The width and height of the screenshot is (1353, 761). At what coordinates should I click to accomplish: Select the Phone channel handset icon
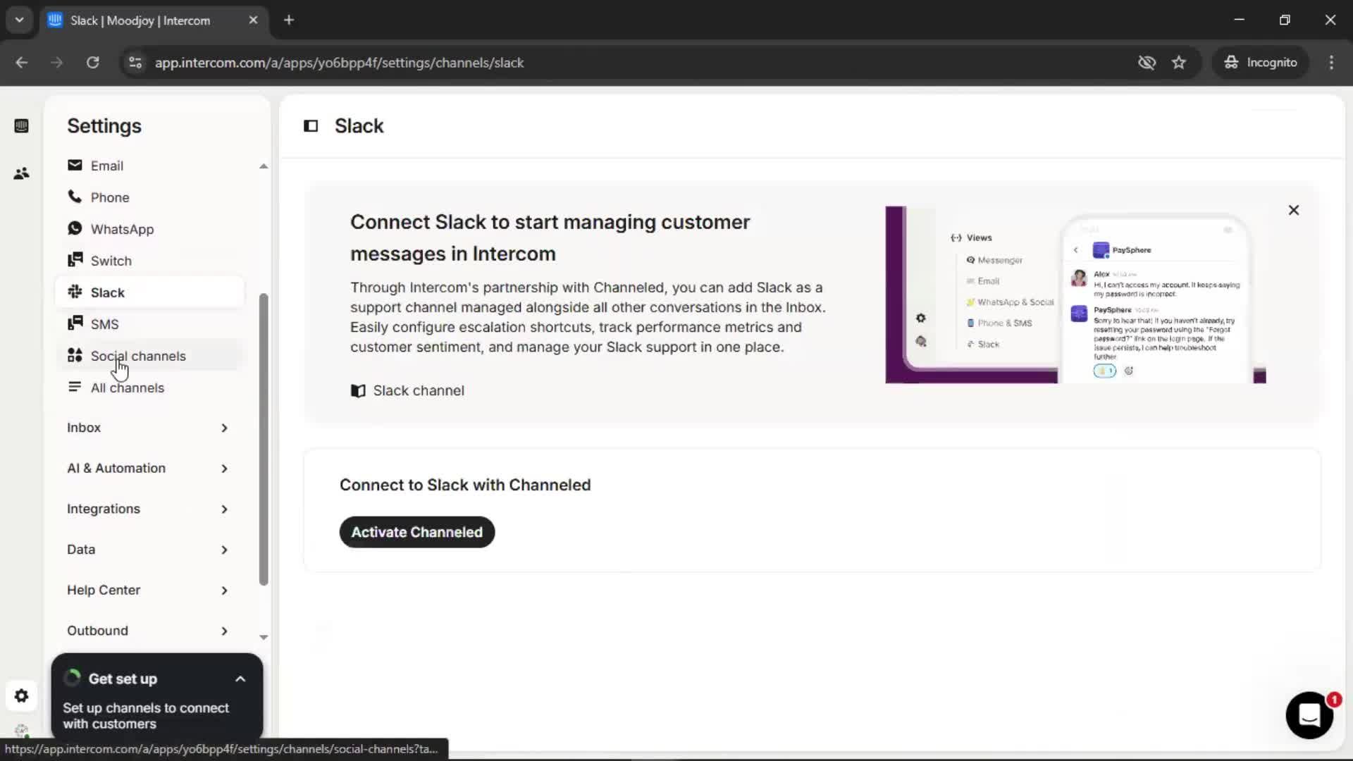coord(75,197)
